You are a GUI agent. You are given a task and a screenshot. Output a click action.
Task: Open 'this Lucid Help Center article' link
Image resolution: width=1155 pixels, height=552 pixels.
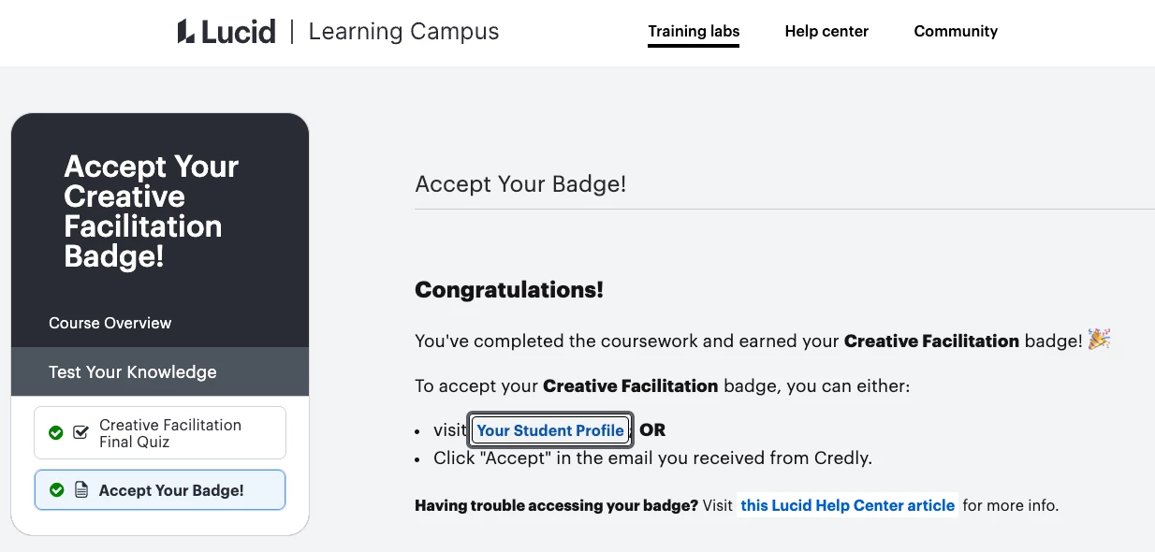click(x=847, y=505)
